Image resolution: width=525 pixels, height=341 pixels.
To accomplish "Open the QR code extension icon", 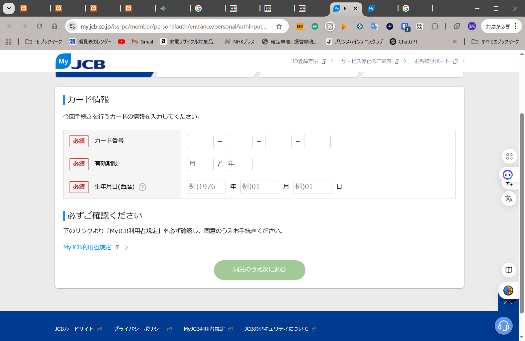I will 420,26.
